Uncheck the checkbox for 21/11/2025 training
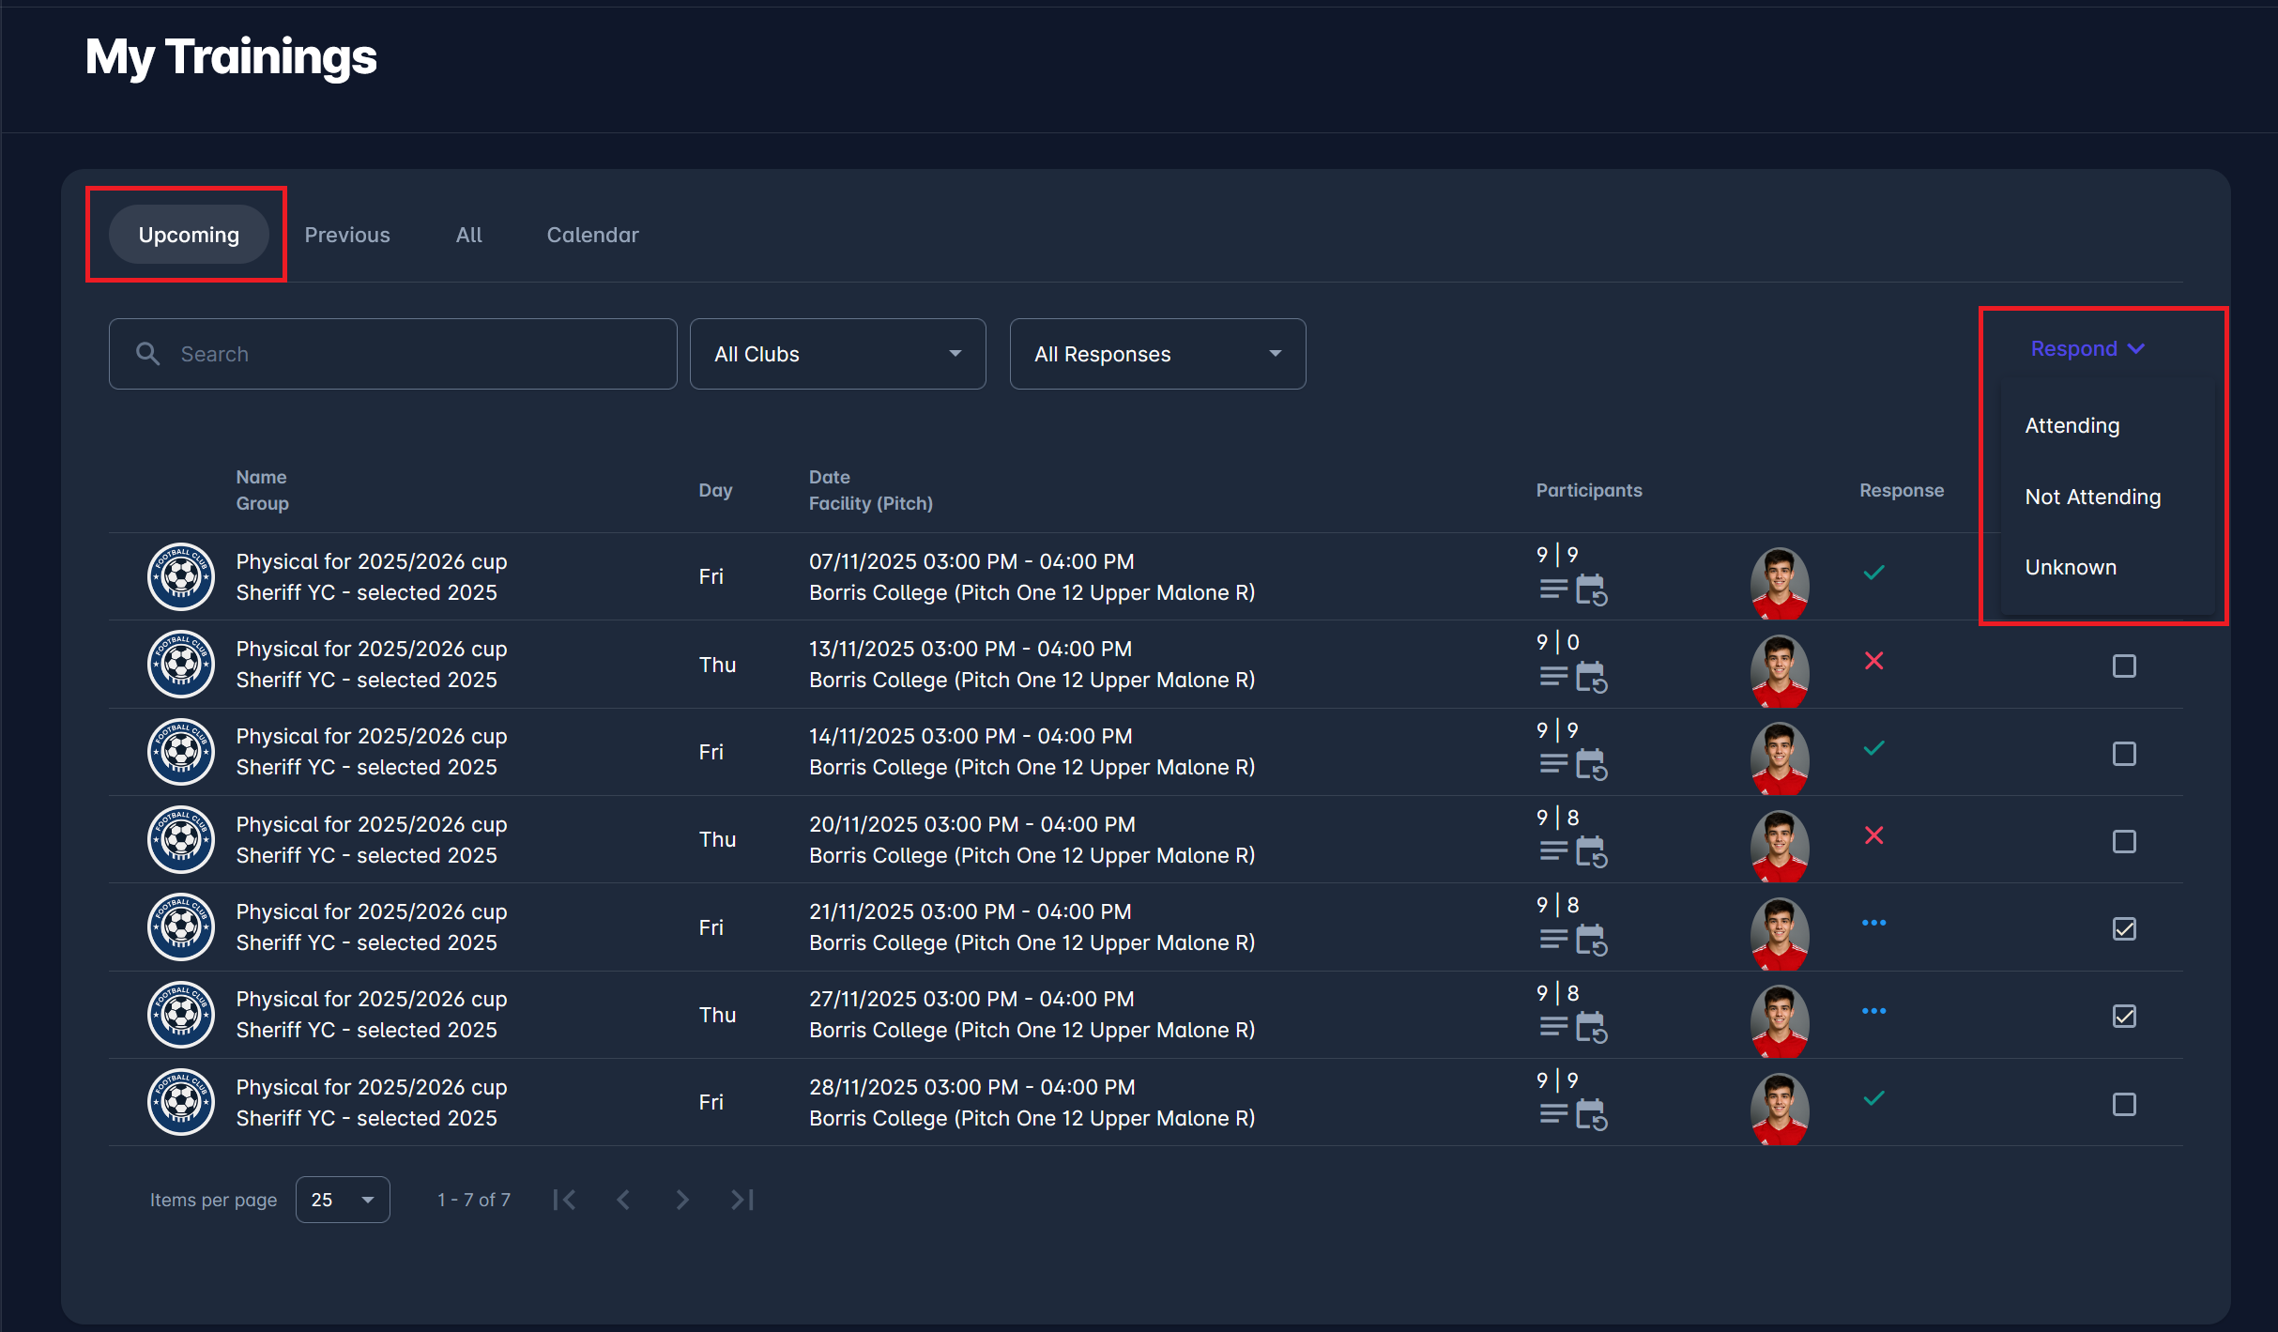Screen dimensions: 2278x1332 2123,928
